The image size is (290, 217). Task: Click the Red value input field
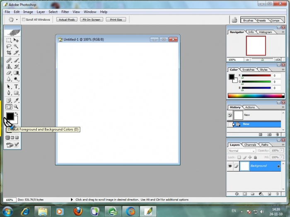[277, 76]
